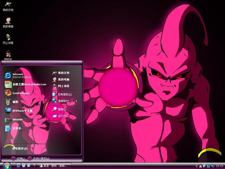Open the 我的电脑 desktop icon
225x169 pixels.
[8, 23]
